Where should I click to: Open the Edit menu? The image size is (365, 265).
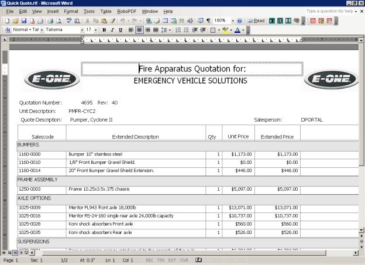[x=23, y=12]
